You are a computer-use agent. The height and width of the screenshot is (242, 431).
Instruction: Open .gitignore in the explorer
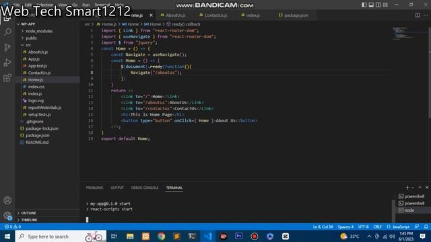pos(47,121)
